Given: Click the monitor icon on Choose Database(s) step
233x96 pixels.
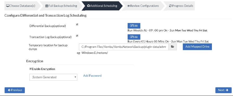Looking at the screenshot, I should pyautogui.click(x=8, y=6).
